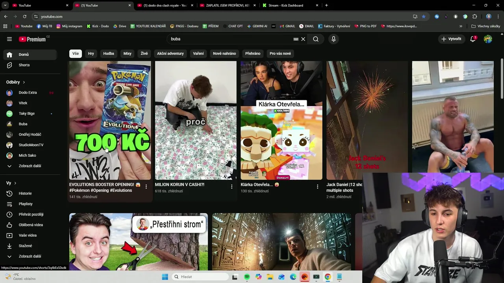The image size is (504, 283).
Task: Select the Vše filter chip
Action: tap(75, 53)
